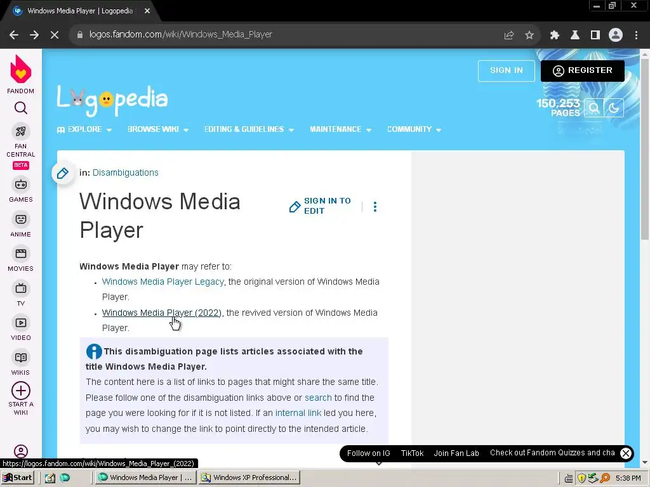Screen dimensions: 650x487
Task: Expand the Browse Wiki menu
Action: (158, 129)
